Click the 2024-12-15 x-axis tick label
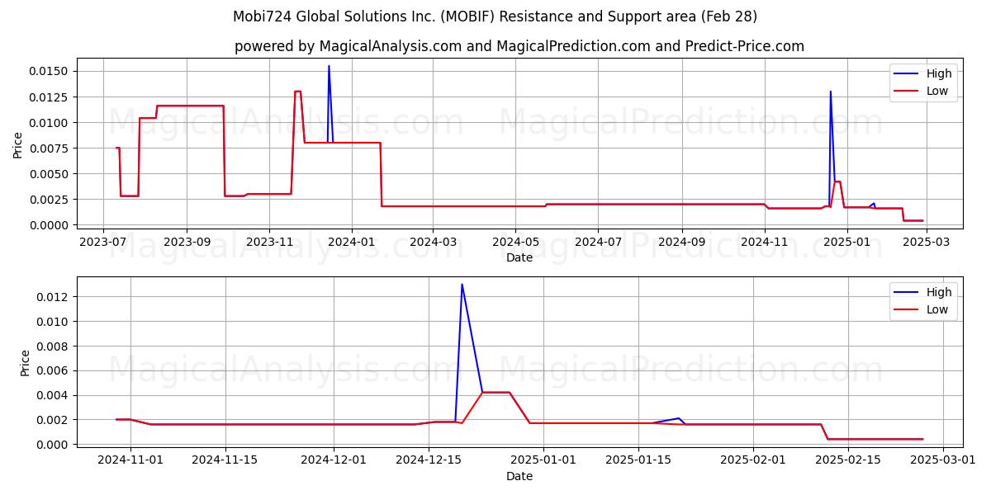991x495 pixels. (428, 460)
